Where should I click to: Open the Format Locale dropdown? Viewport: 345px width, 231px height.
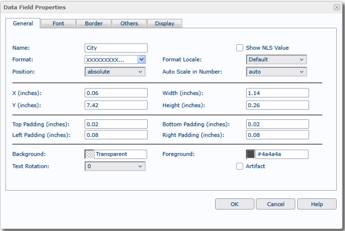click(276, 60)
